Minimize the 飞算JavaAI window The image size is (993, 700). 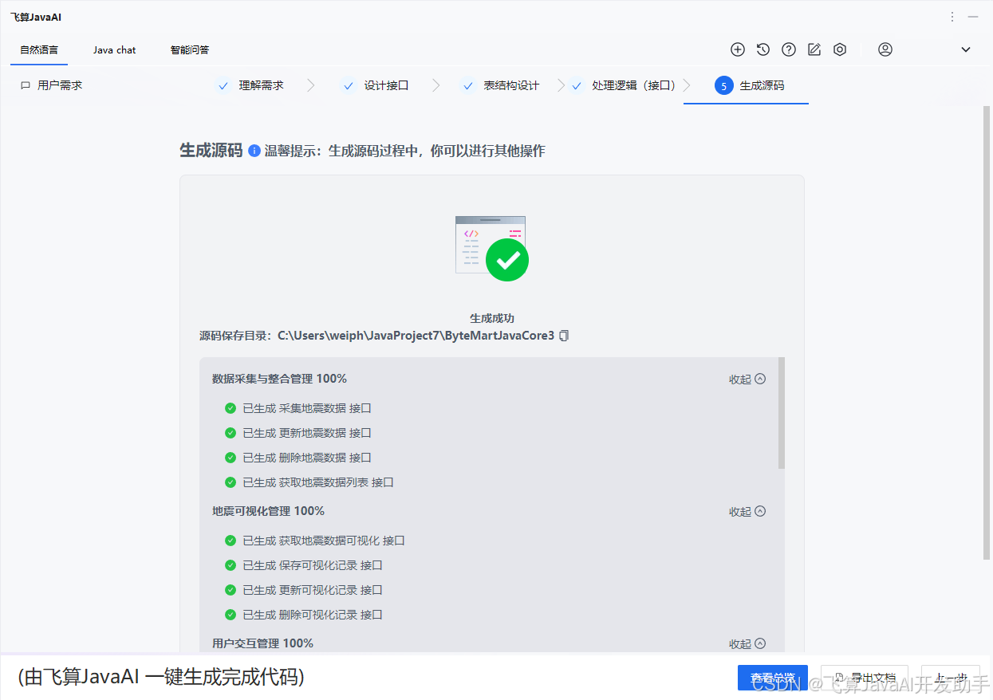pos(973,17)
